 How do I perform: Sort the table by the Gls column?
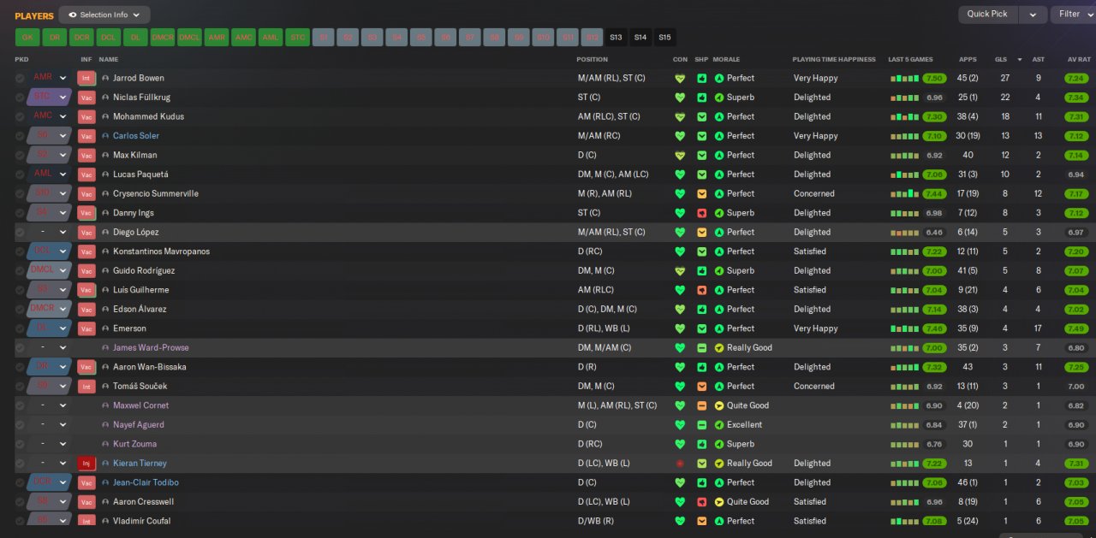(x=1000, y=60)
